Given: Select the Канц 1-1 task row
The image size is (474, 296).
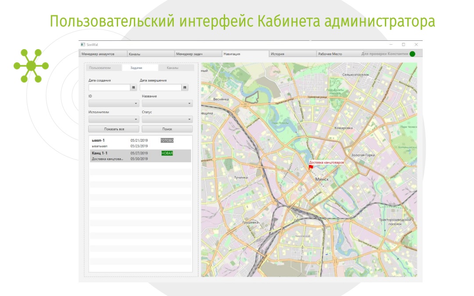Looking at the screenshot, I should (x=140, y=156).
